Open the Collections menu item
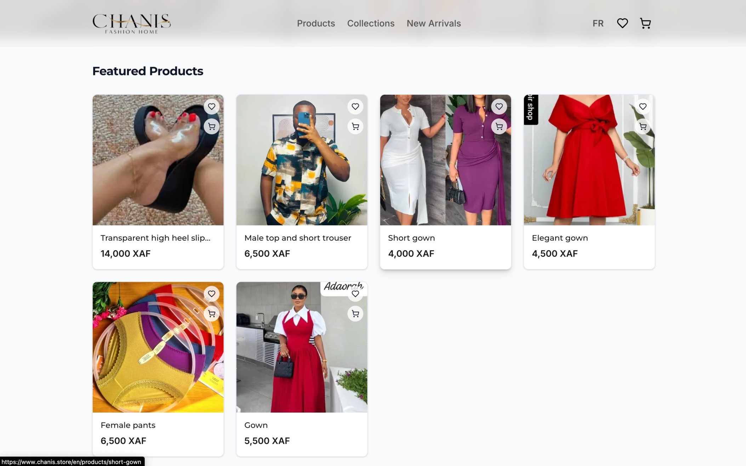This screenshot has height=466, width=746. pos(371,23)
